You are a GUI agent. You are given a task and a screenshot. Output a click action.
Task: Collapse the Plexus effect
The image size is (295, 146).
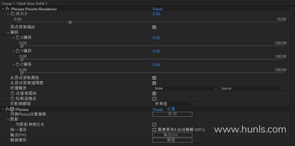3,109
